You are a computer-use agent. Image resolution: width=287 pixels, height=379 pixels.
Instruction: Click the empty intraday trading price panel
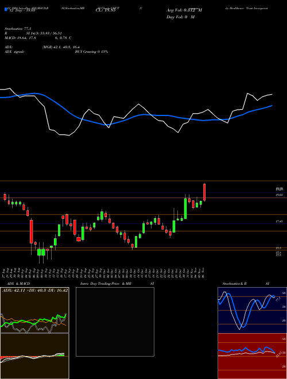coord(115,322)
